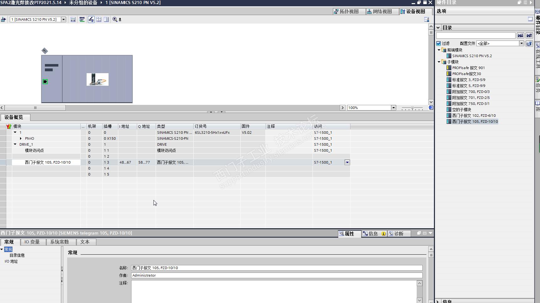Open the 100% zoom level dropdown

(x=393, y=108)
